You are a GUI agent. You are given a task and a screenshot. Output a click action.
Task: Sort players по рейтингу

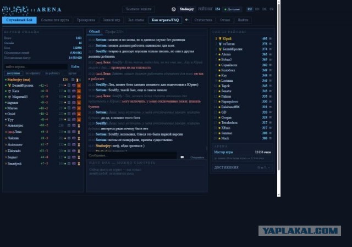(x=53, y=74)
